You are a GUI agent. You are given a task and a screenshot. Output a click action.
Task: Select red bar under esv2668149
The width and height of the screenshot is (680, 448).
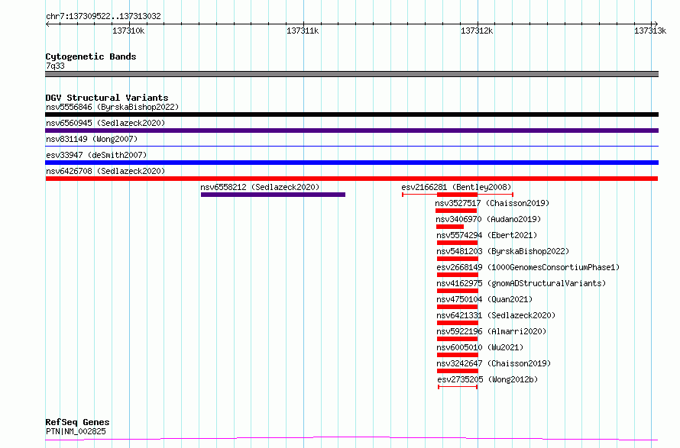[457, 275]
